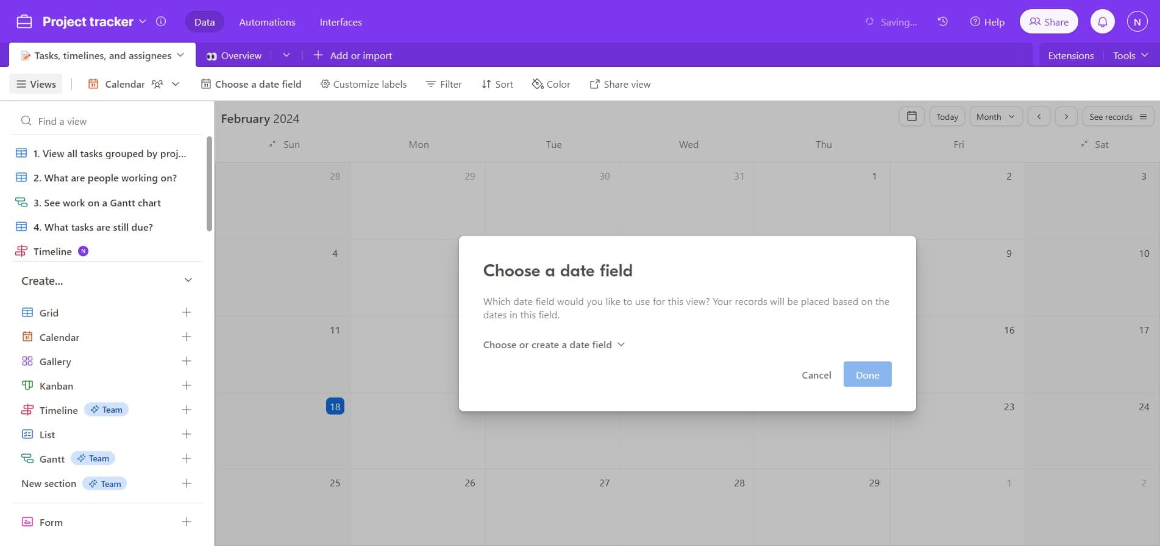Open the table list chevron after Overview

[x=286, y=55]
